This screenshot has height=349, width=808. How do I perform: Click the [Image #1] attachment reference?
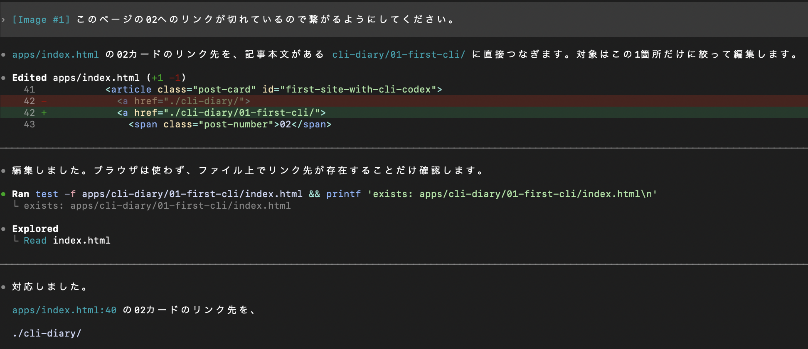coord(41,20)
